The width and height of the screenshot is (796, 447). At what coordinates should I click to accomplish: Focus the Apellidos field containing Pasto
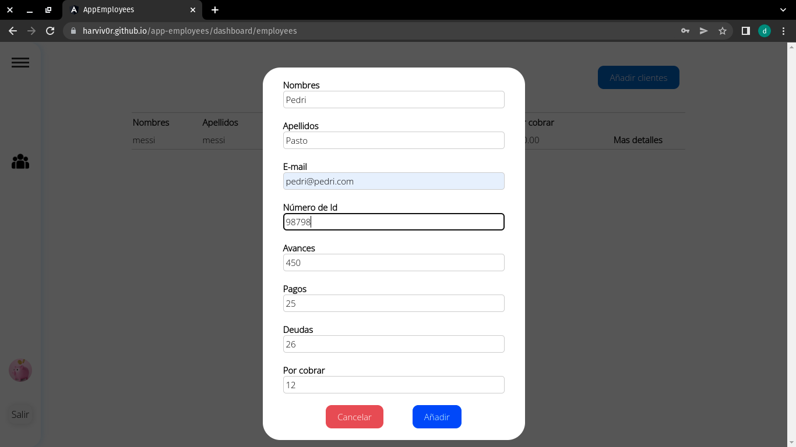[x=394, y=140]
